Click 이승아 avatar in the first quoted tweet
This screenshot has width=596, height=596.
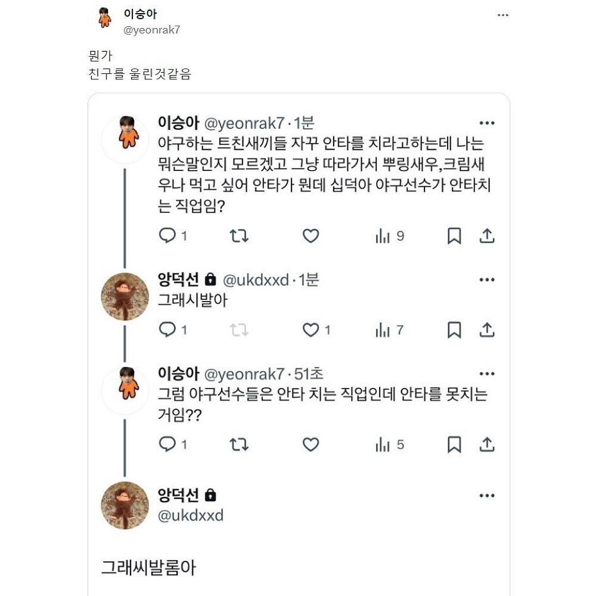[x=125, y=140]
